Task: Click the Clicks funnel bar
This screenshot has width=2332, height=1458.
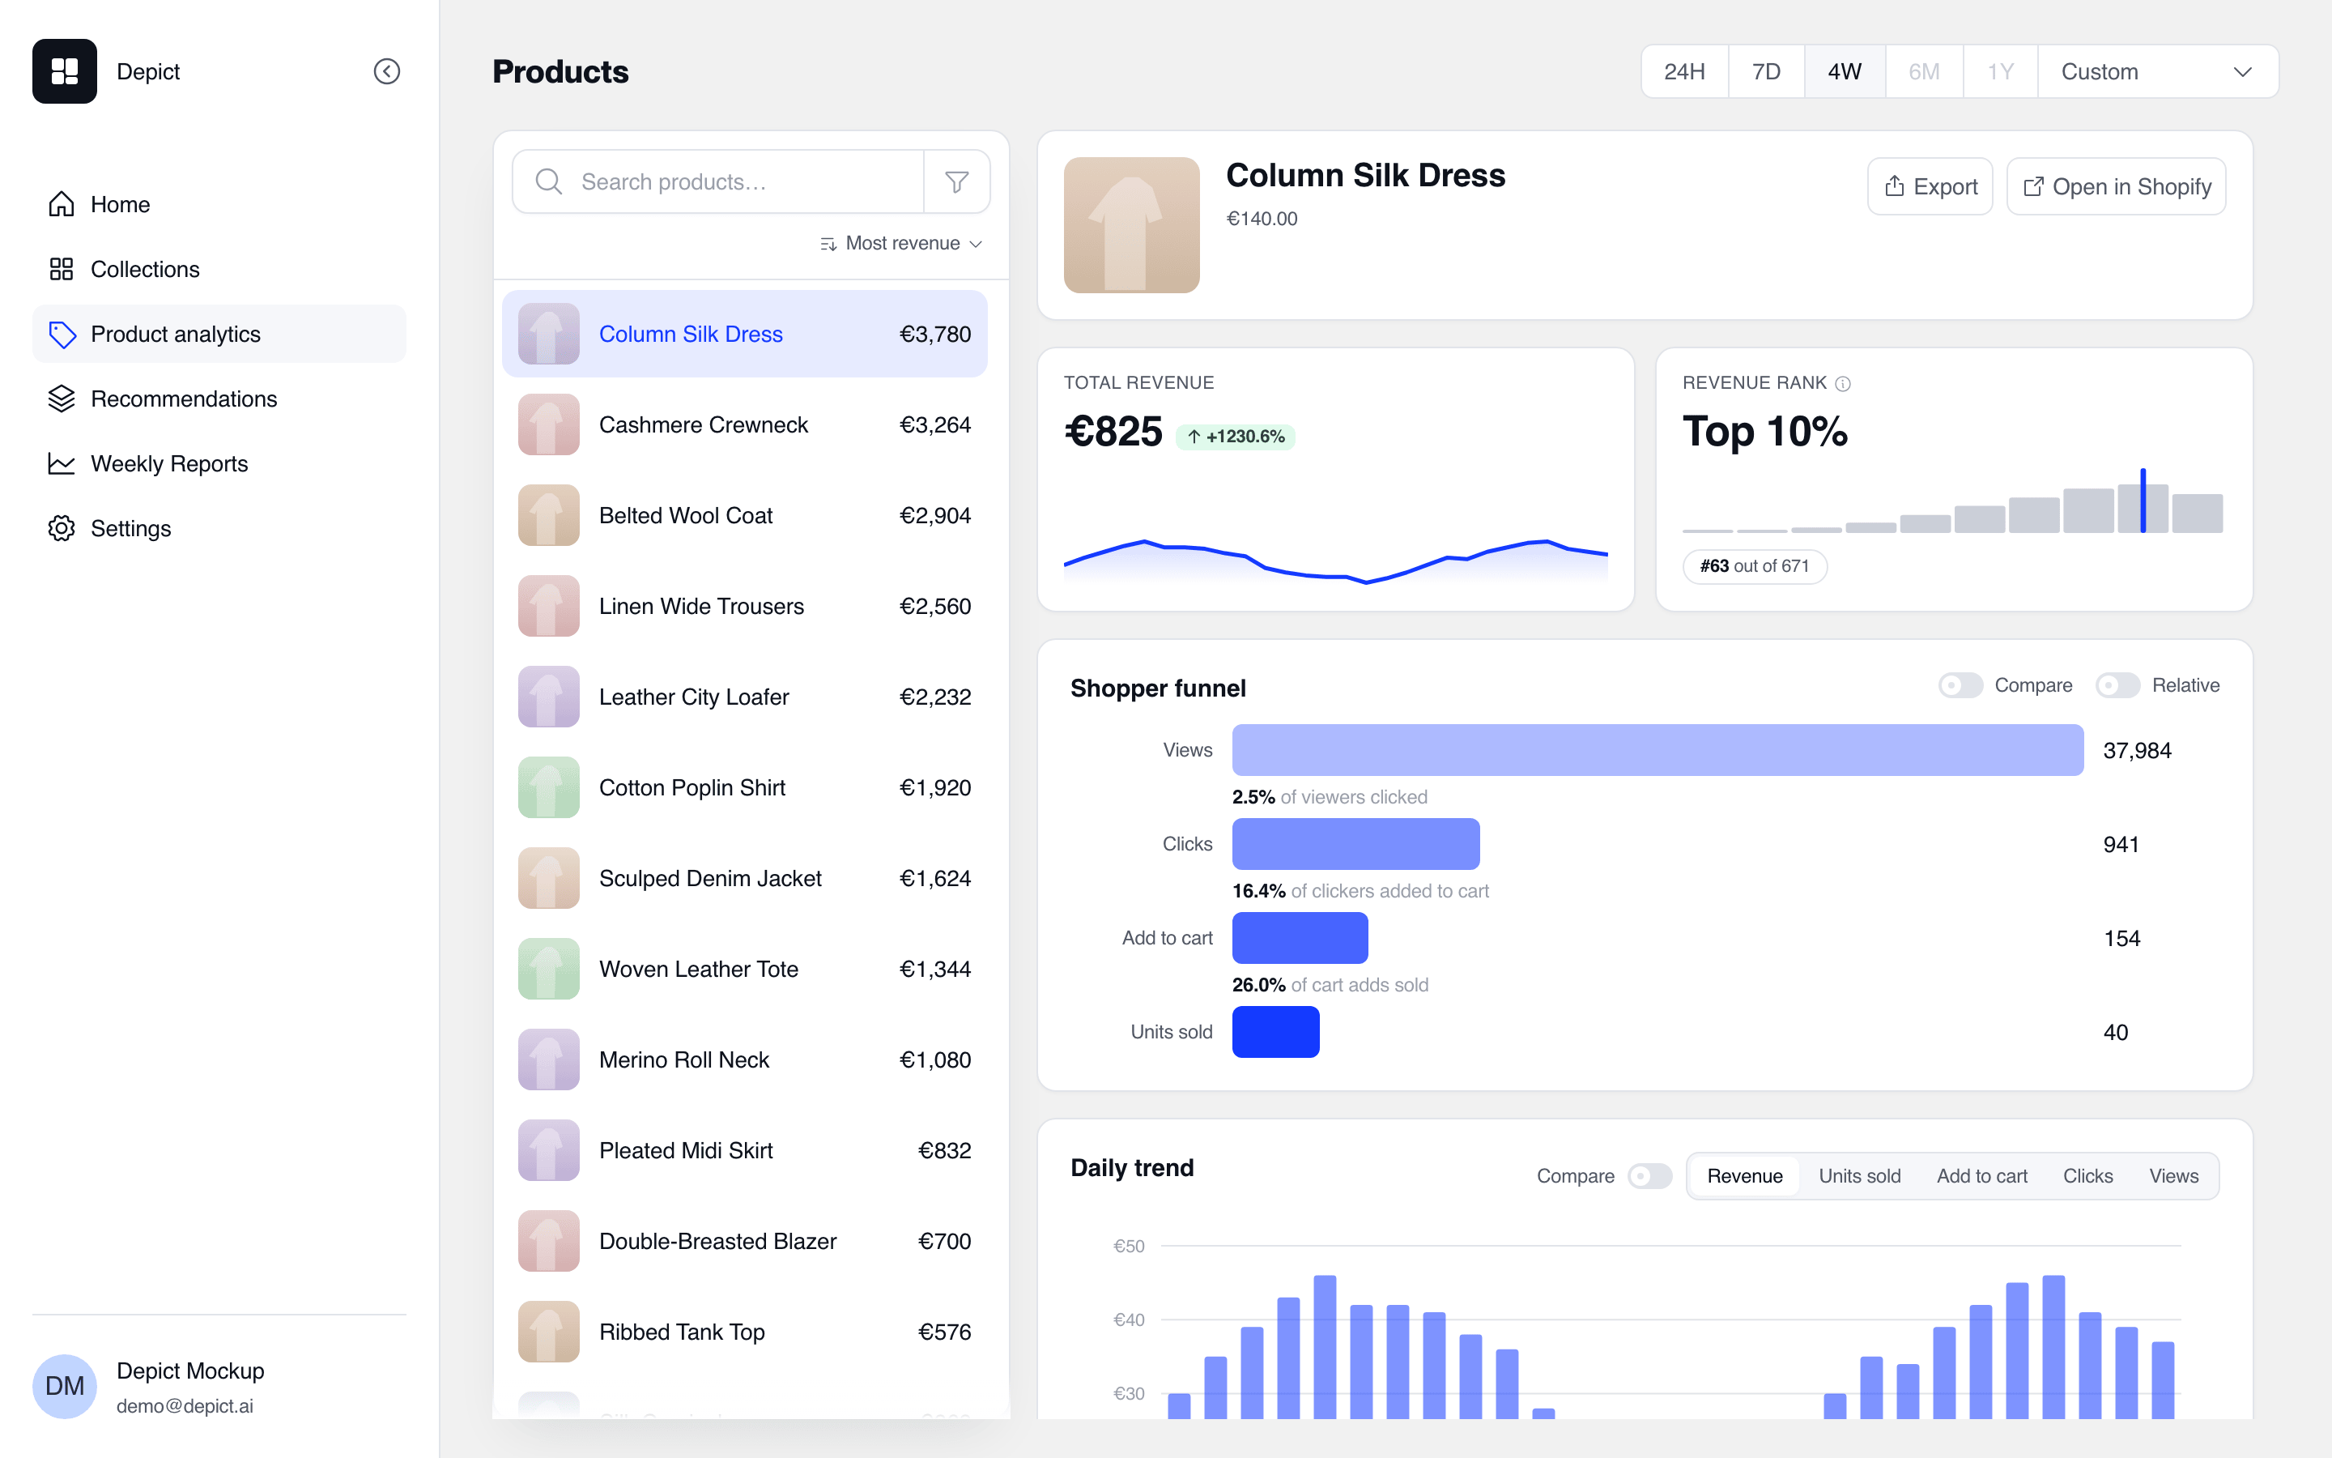Action: tap(1355, 844)
